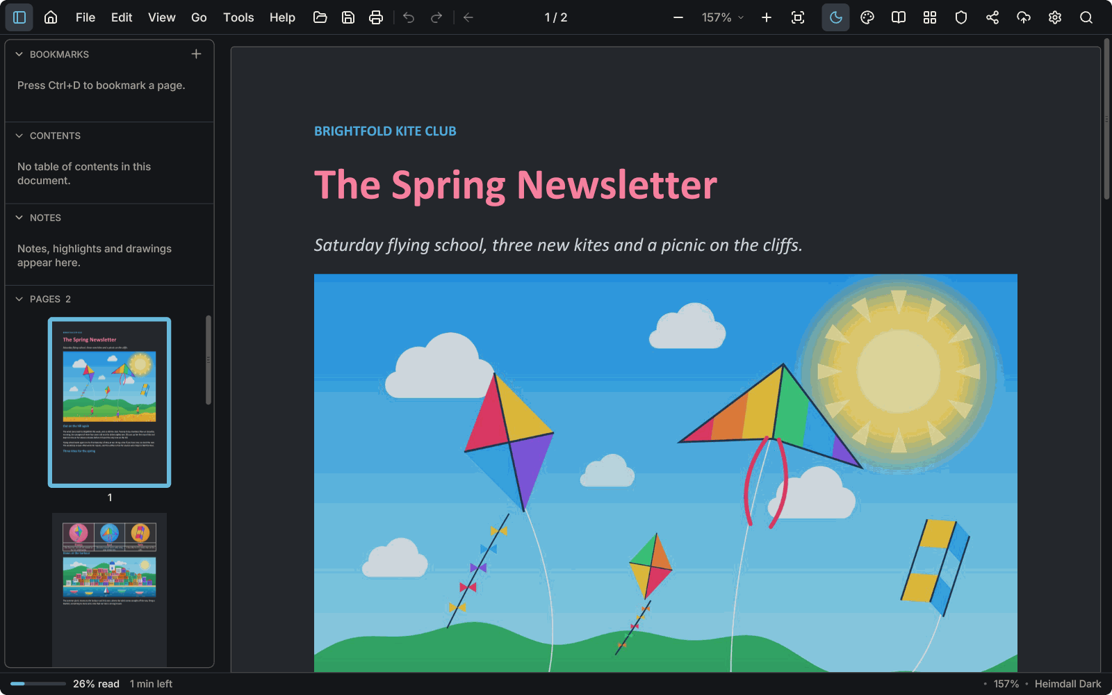Image resolution: width=1112 pixels, height=695 pixels.
Task: Print the document via printer icon
Action: (376, 17)
